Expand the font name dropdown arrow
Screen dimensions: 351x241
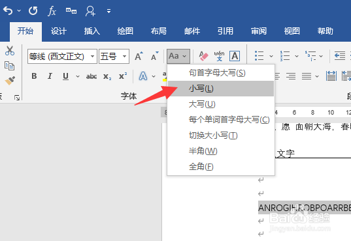(x=92, y=56)
